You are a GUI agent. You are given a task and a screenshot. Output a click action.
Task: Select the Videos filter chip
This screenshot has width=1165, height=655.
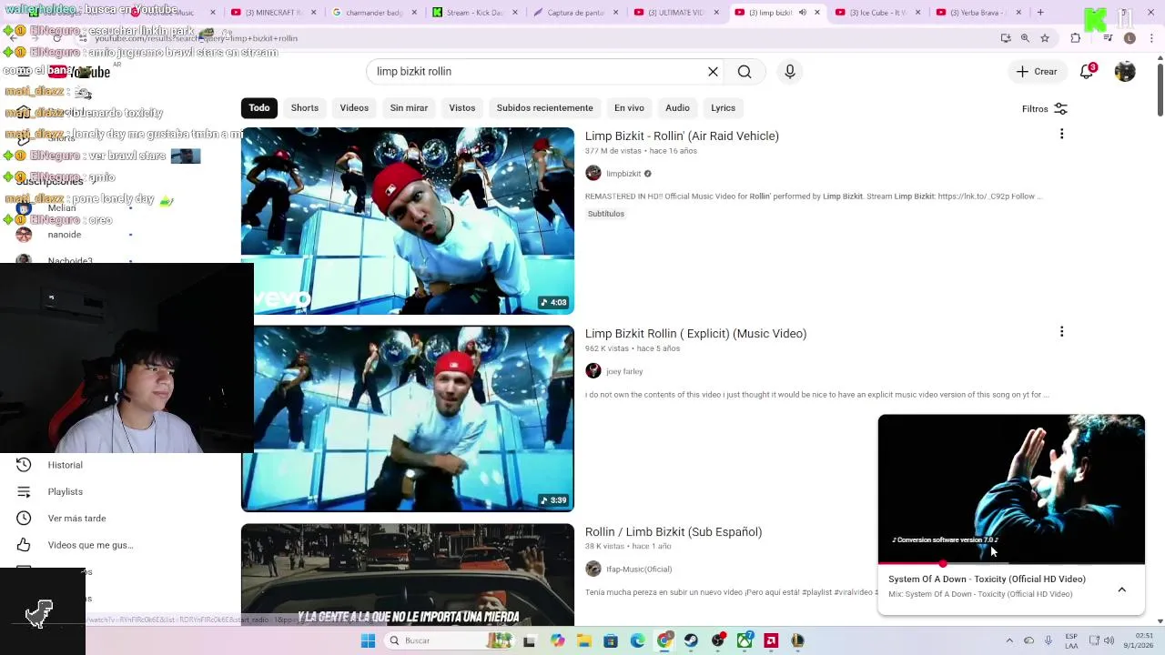(x=354, y=108)
